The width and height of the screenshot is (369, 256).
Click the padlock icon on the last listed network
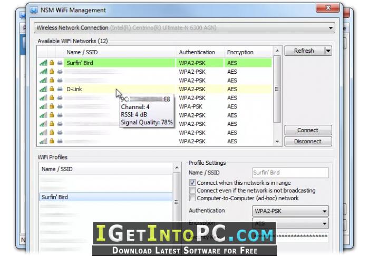[52, 141]
